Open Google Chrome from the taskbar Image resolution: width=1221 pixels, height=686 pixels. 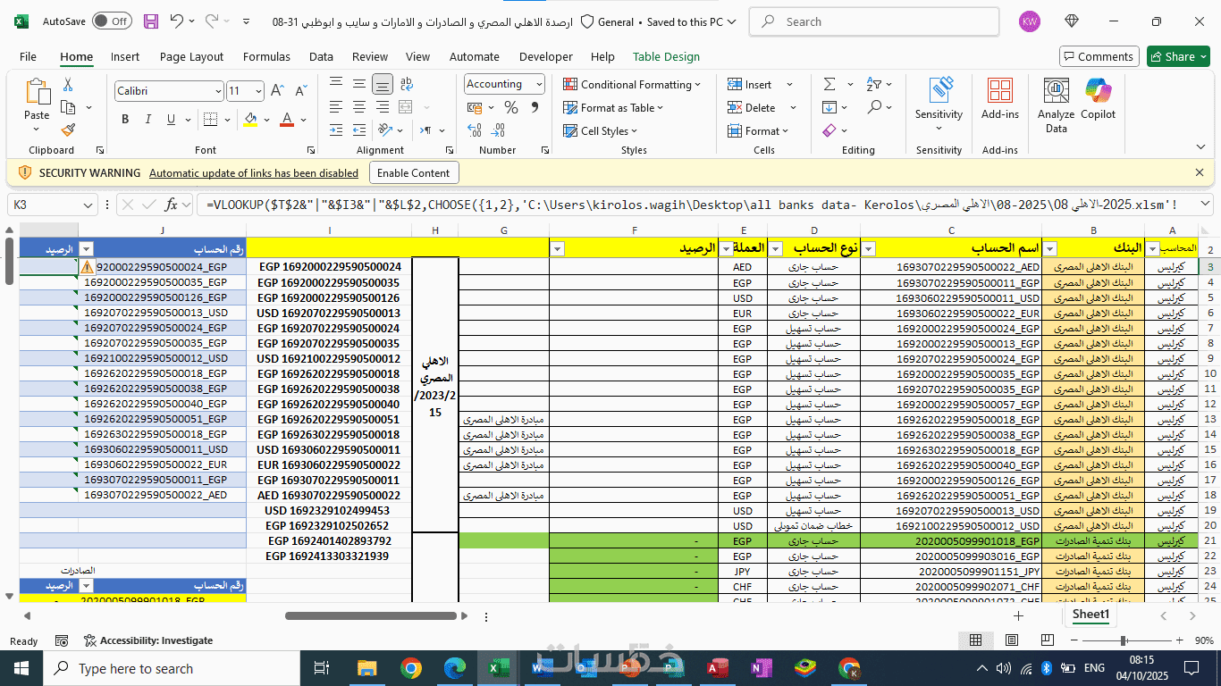[x=411, y=668]
